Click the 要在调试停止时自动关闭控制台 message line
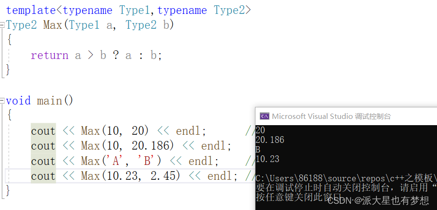 346,188
